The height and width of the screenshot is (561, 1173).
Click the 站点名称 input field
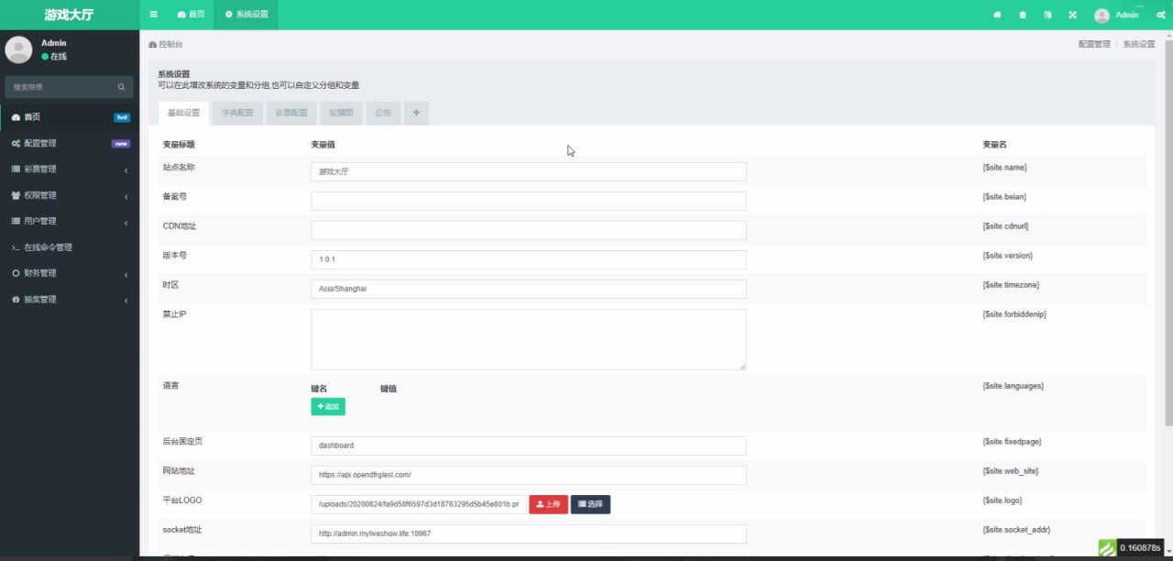tap(528, 171)
